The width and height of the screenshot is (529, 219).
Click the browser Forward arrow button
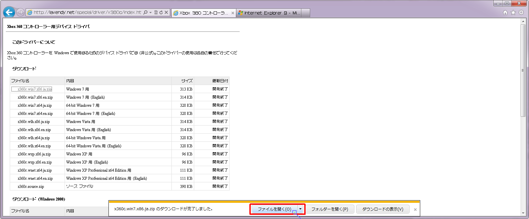click(x=20, y=12)
